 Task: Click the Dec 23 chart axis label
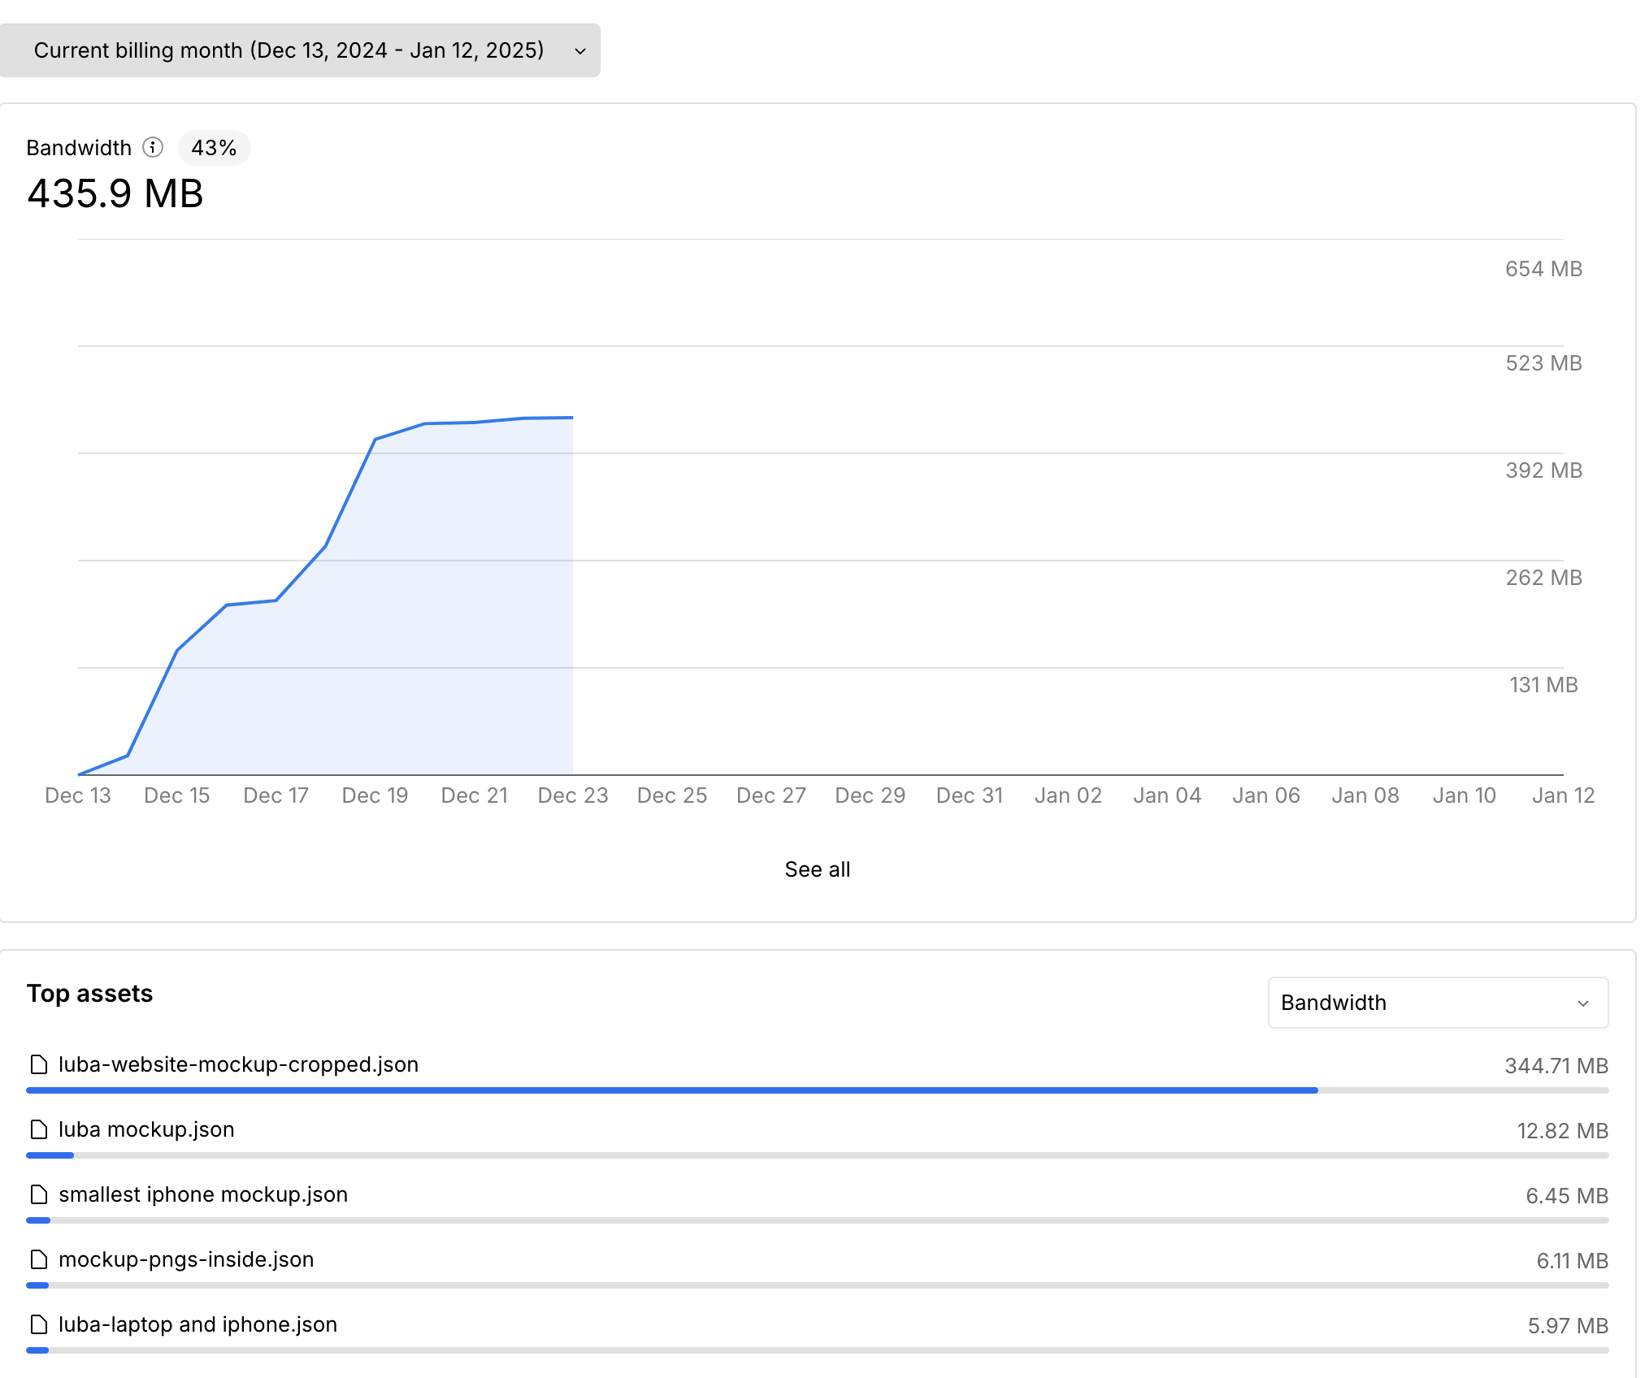(573, 795)
